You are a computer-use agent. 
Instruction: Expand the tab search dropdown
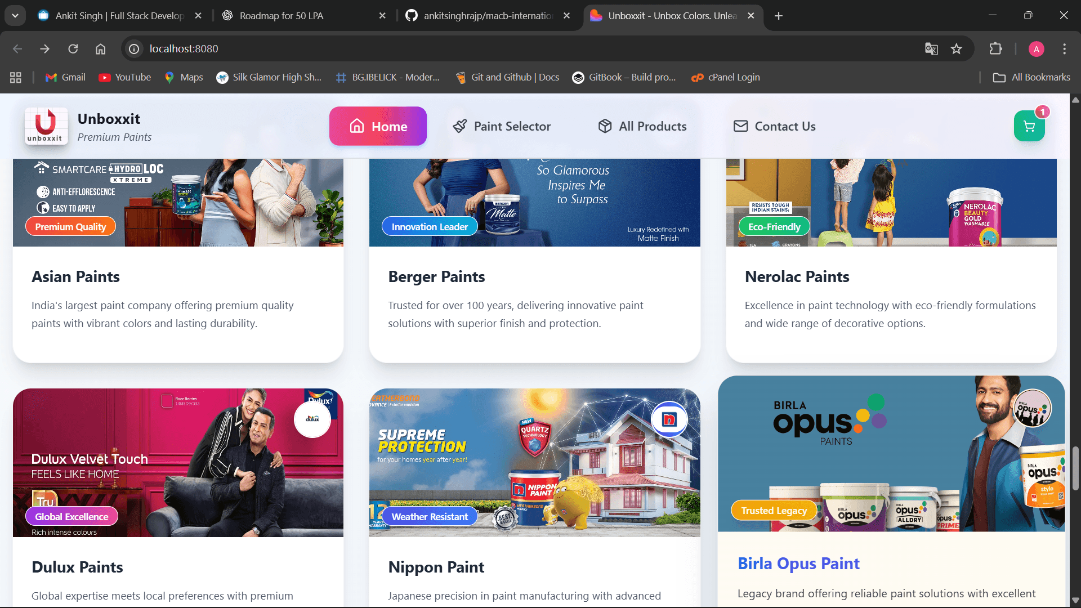pyautogui.click(x=15, y=16)
